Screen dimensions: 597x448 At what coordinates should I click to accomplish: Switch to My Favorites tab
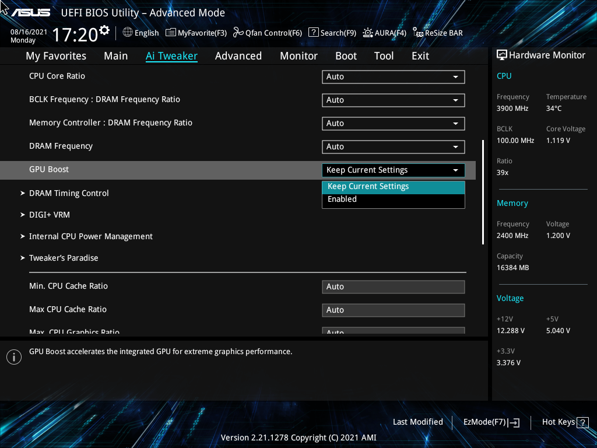(x=56, y=56)
